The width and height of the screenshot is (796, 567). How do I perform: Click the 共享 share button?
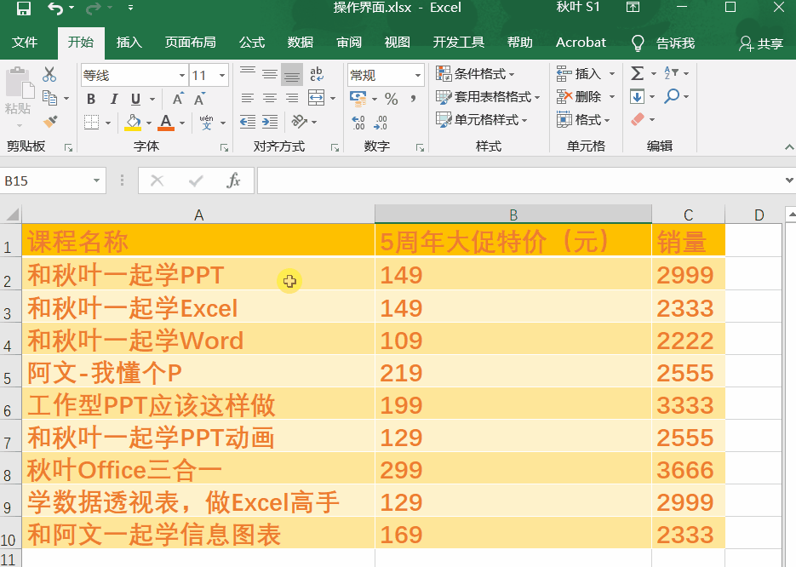tap(761, 43)
